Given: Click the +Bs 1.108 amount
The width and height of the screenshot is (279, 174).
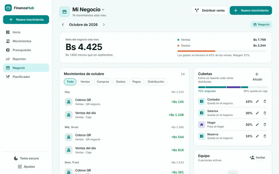Looking at the screenshot, I should click(x=176, y=115).
